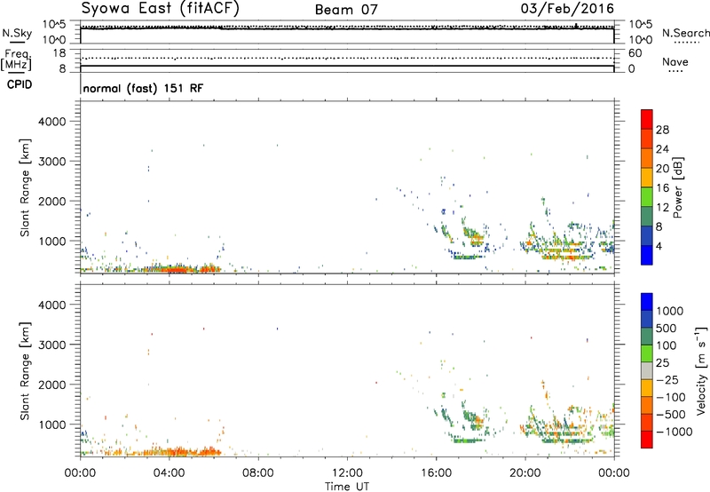Viewport: 710px width, 492px height.
Task: Select the 'Beam 07' header label
Action: [x=346, y=10]
